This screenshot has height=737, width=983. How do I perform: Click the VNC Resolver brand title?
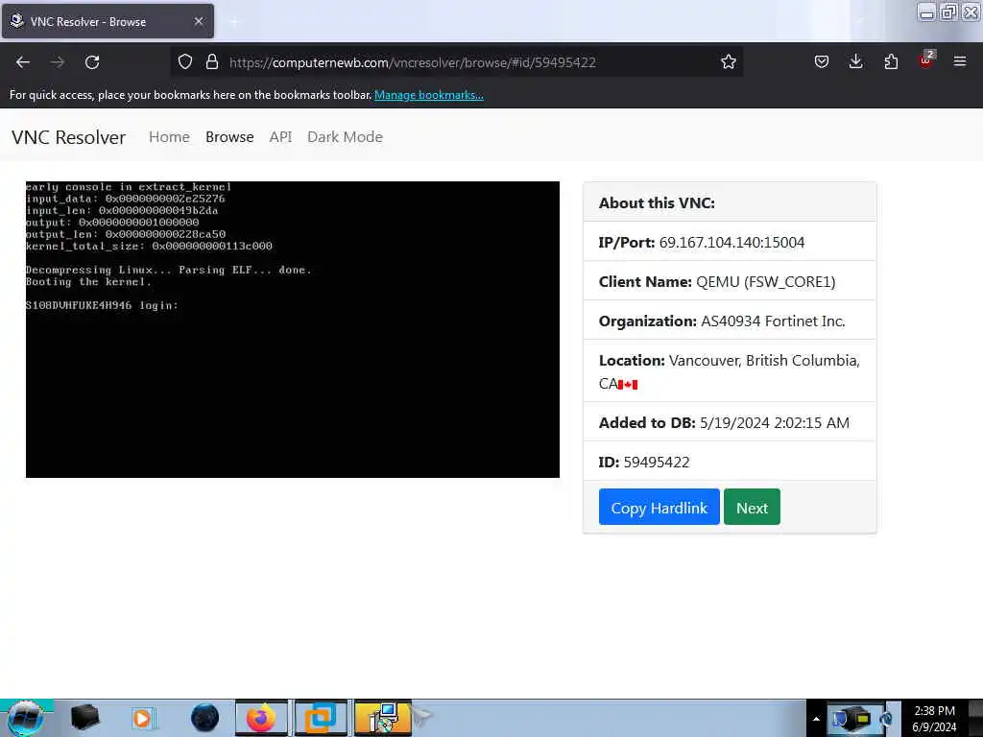pos(68,137)
